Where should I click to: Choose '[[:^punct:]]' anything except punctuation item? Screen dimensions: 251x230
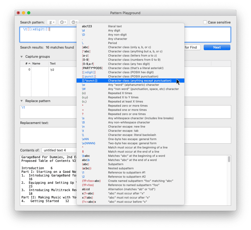(x=130, y=81)
